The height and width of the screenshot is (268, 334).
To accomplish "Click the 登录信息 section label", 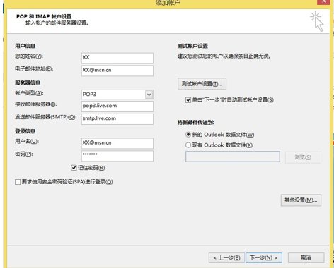I will pyautogui.click(x=25, y=131).
